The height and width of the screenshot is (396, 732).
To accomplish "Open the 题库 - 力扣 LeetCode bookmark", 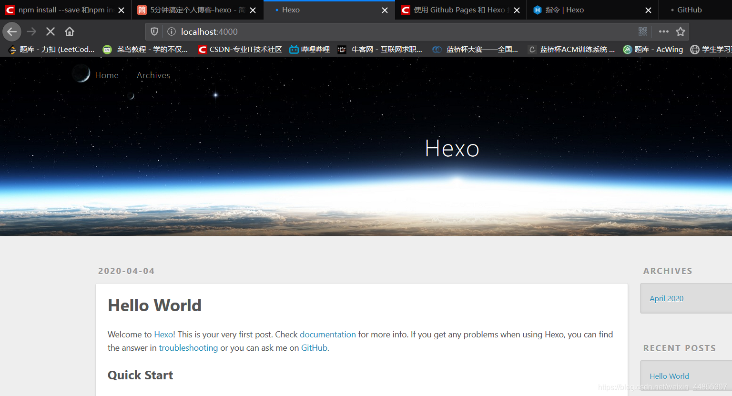I will [51, 50].
